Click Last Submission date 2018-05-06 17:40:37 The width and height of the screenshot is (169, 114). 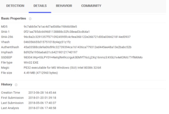point(42,103)
